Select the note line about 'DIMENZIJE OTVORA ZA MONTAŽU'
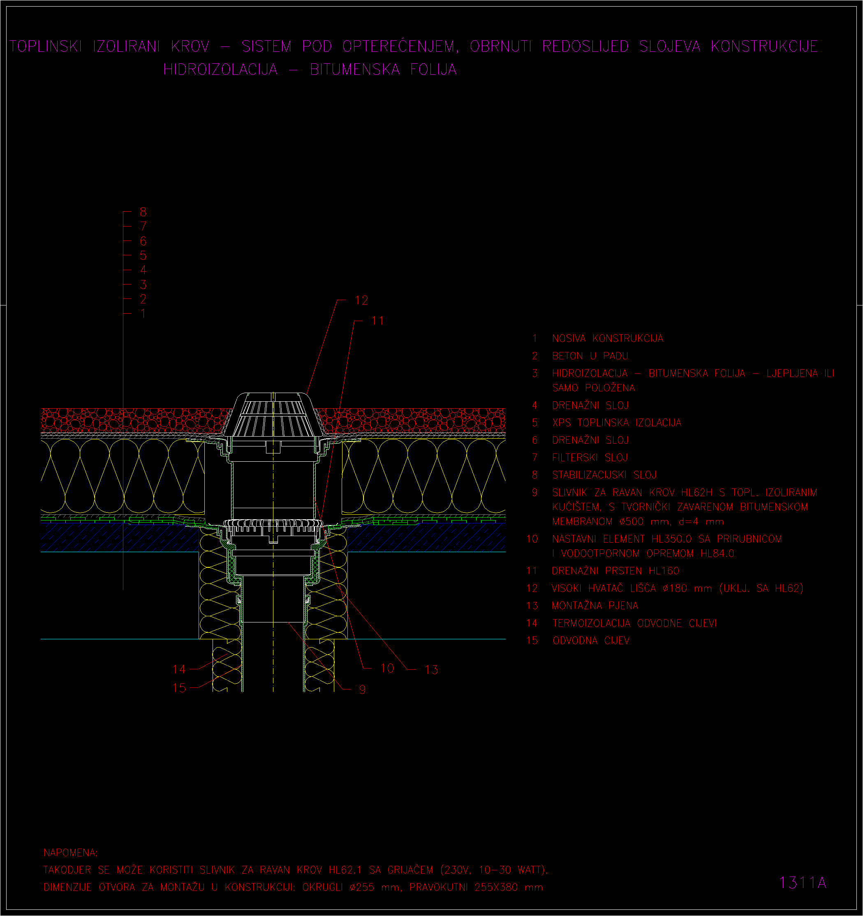Screen dimensions: 863x916 (x=293, y=887)
